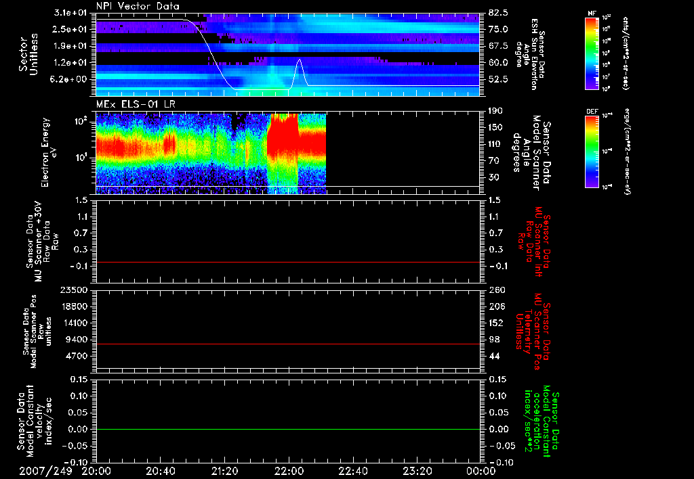Click the 20:00 time axis label

(96, 471)
